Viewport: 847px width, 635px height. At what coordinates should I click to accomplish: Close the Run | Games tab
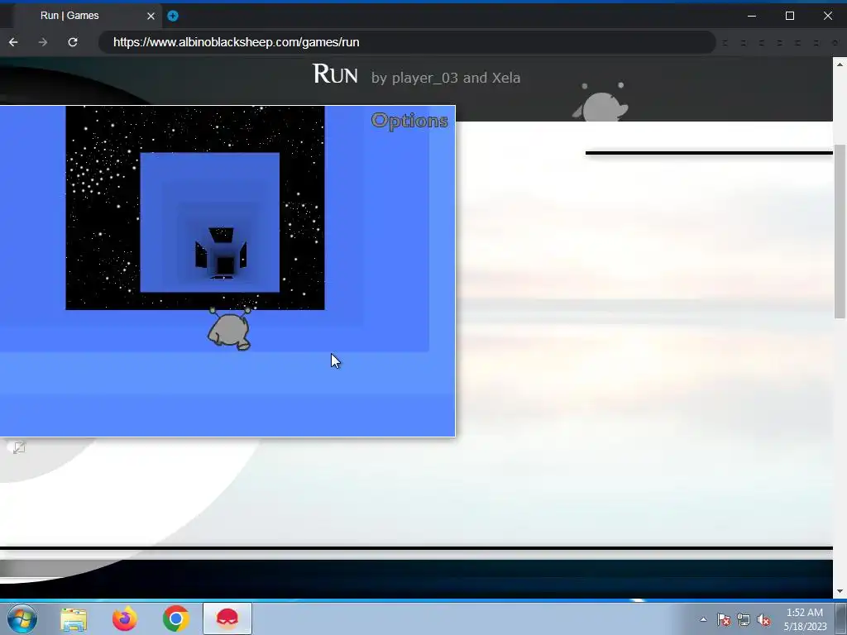(151, 16)
